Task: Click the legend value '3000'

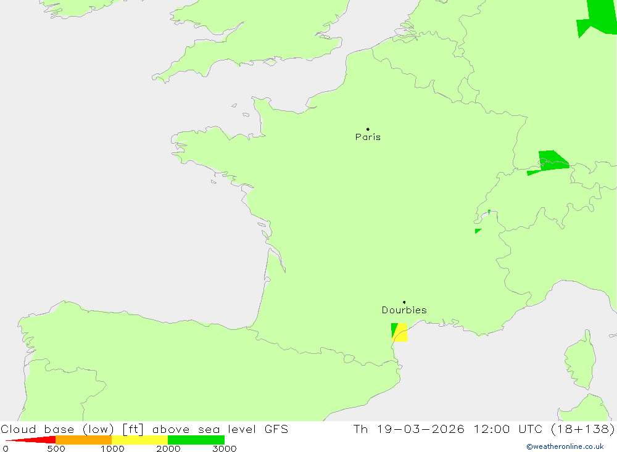Action: [x=225, y=448]
